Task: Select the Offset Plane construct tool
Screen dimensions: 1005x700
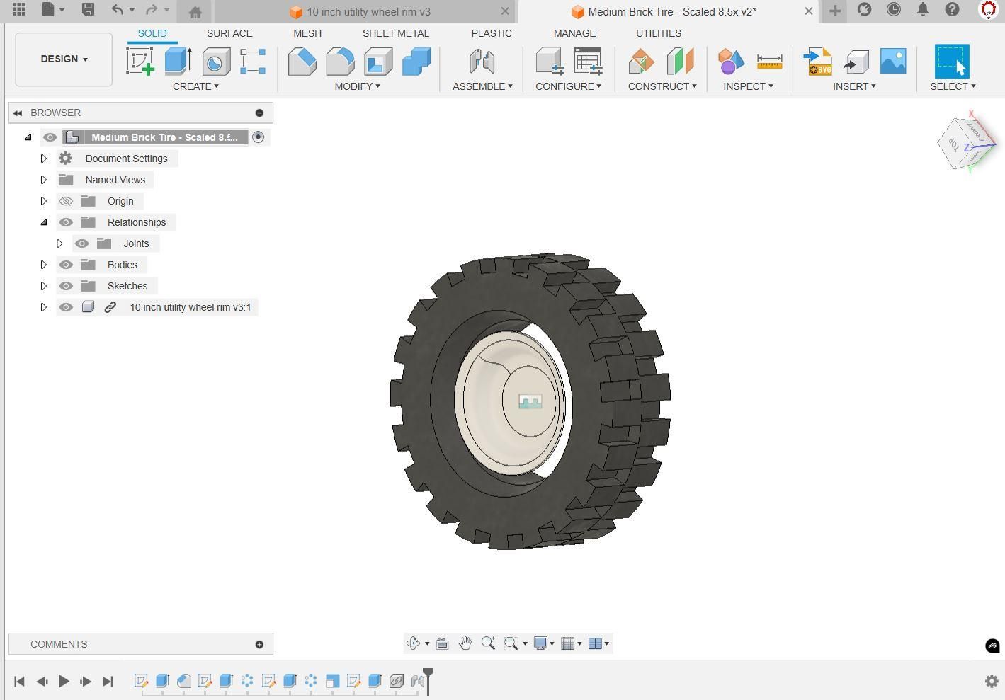Action: [x=642, y=62]
